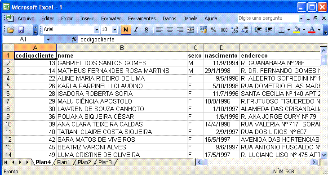Toggle bold formatting (N button)
The height and width of the screenshot is (175, 328).
[x=126, y=30]
